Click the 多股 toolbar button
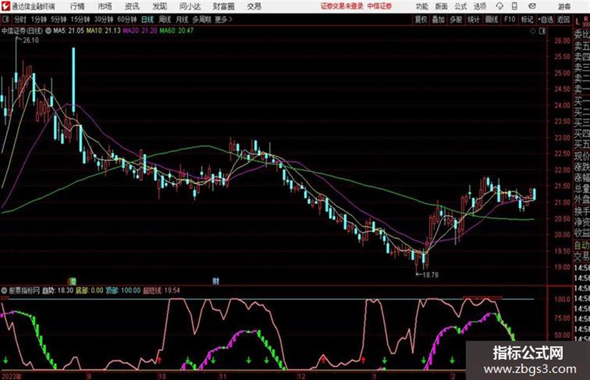The image size is (590, 380). (456, 19)
